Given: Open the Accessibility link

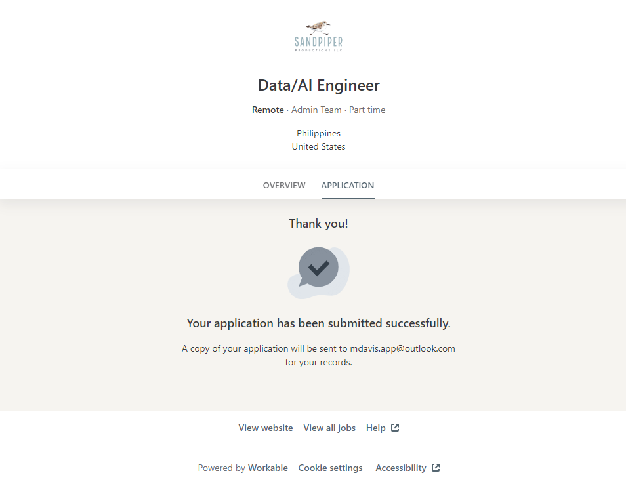Looking at the screenshot, I should pos(400,468).
